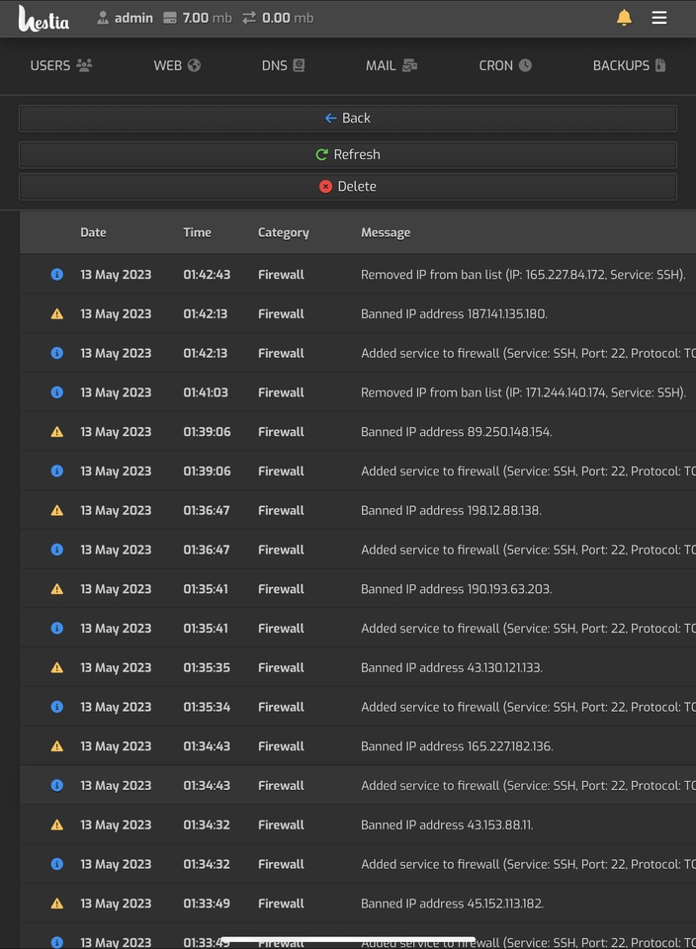Click the Date column header
This screenshot has height=949, width=696.
pyautogui.click(x=93, y=232)
